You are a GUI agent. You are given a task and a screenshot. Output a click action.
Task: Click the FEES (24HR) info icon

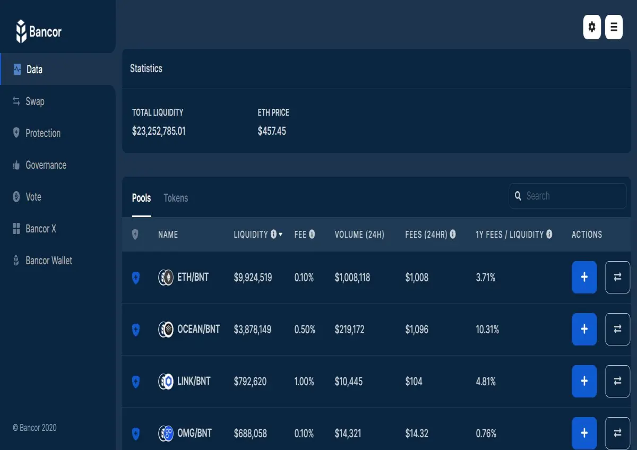(453, 234)
